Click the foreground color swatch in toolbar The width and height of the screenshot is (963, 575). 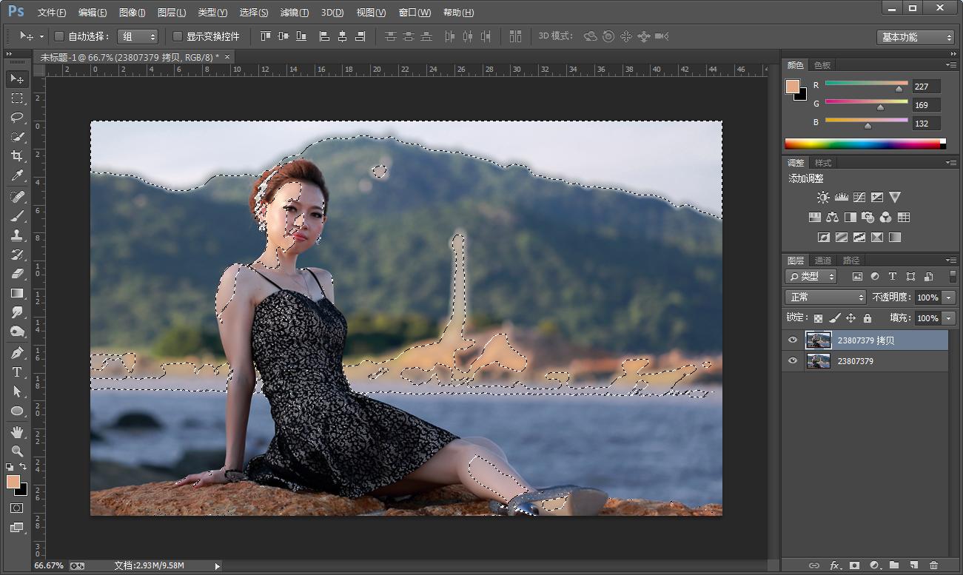[13, 482]
